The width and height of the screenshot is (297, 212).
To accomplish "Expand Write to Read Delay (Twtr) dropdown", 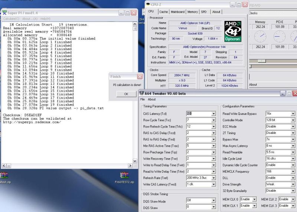I will pos(213,165).
